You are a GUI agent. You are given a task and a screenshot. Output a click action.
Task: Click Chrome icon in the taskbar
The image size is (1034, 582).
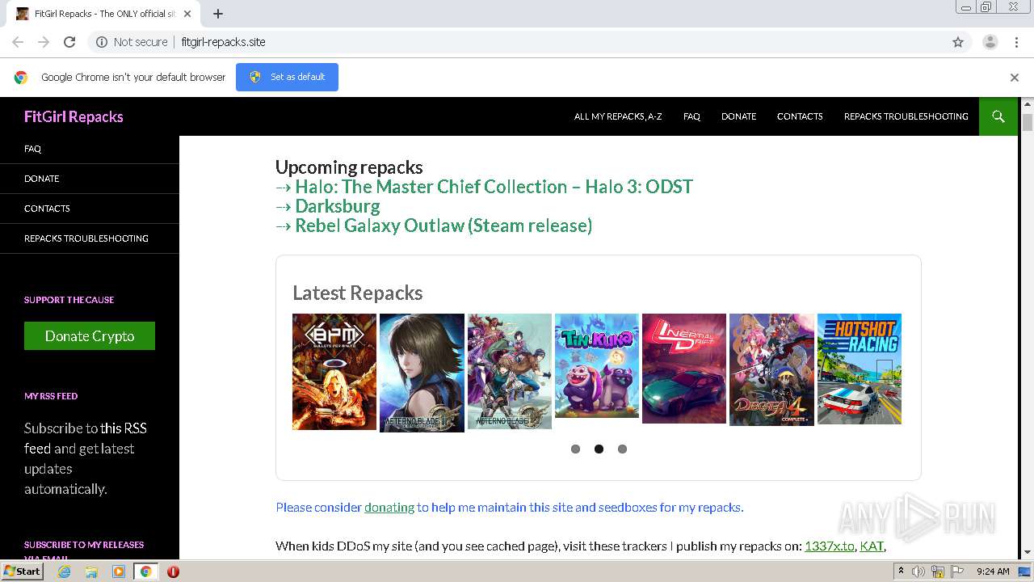point(145,571)
